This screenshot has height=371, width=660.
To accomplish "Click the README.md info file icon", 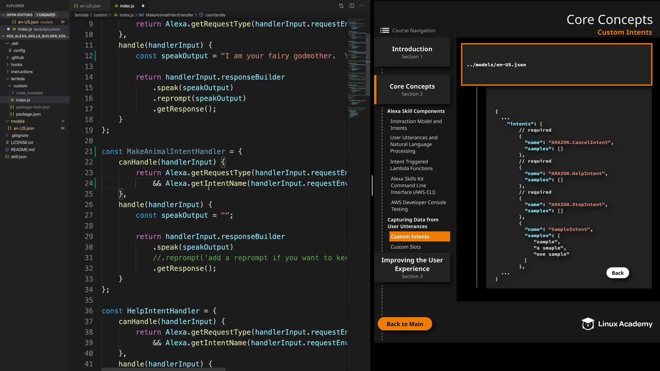I will point(7,149).
